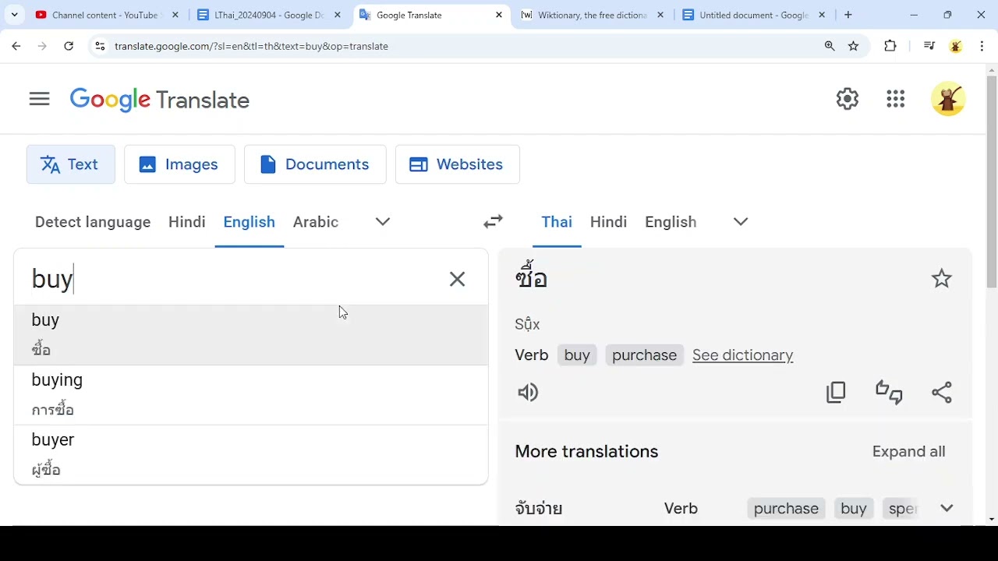This screenshot has height=561, width=998.
Task: Click the 'purchase' chip beside Verb
Action: (644, 355)
